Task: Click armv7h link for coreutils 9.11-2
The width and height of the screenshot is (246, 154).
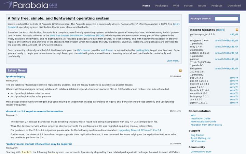Action: tap(234, 93)
